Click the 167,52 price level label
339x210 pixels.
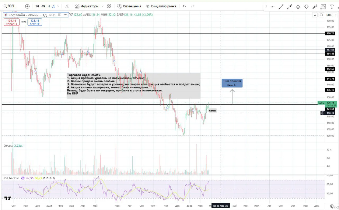331,50
